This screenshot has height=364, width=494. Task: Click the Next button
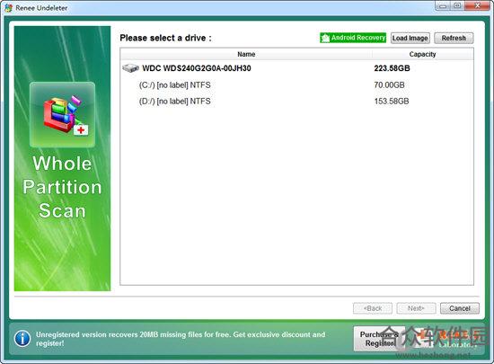pos(416,308)
